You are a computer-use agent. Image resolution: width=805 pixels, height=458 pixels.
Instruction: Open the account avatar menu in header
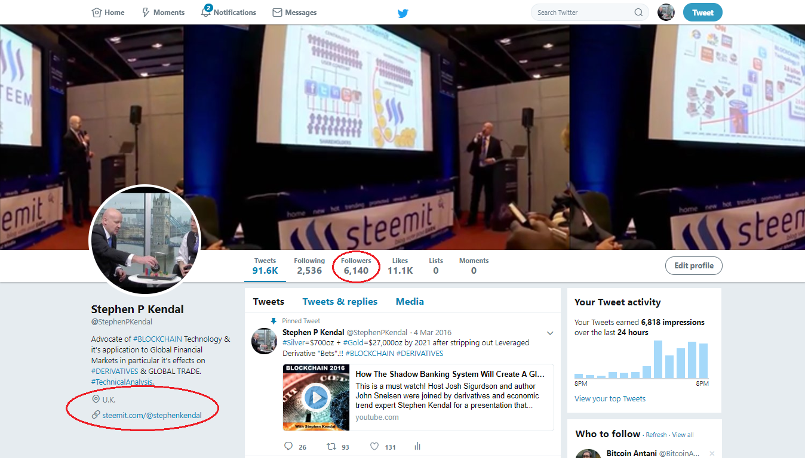[x=666, y=13]
